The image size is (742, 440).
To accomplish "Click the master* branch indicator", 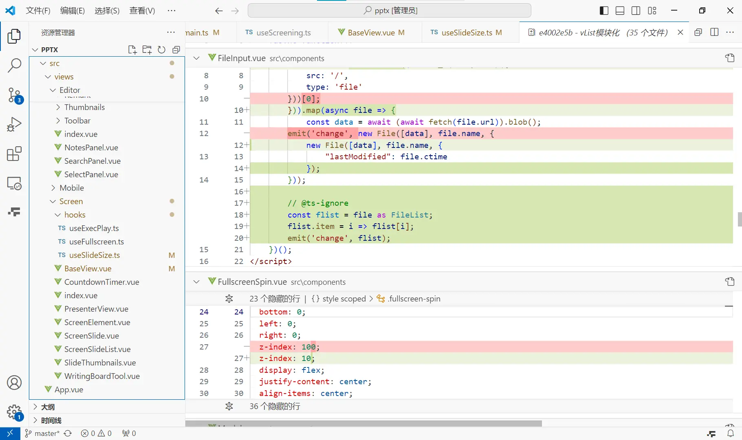I will pyautogui.click(x=42, y=433).
